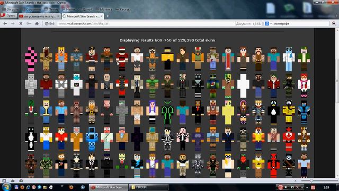Viewport: 339px width, 191px height.
Task: Go back with the back arrow
Action: (5, 23)
